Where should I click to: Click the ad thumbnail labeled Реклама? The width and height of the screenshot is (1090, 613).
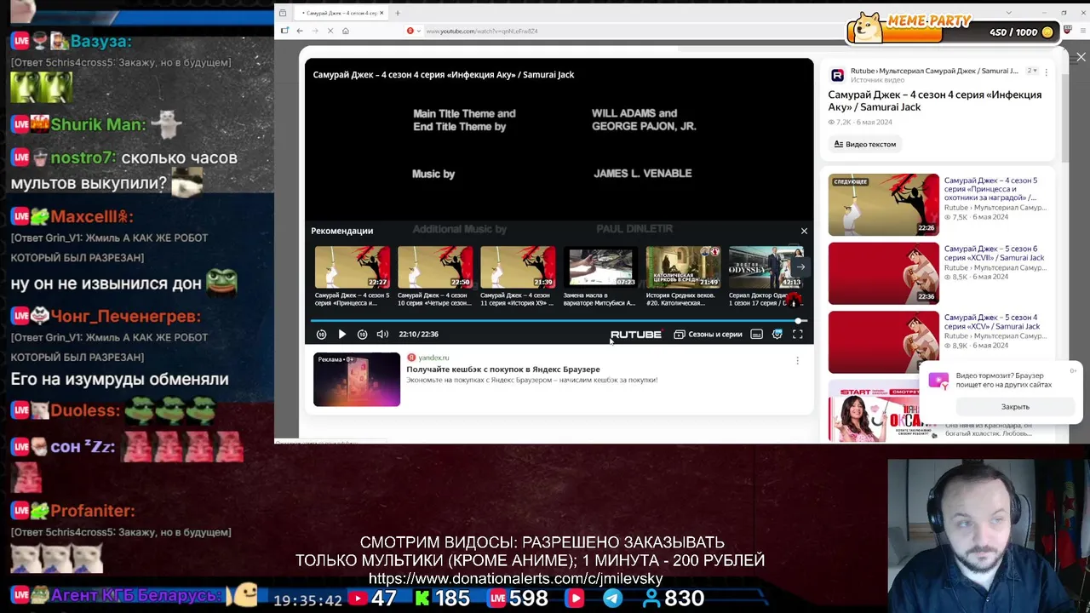[x=356, y=380]
